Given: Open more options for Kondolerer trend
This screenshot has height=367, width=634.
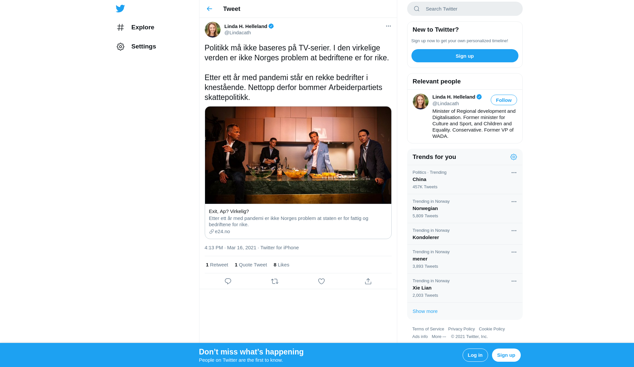Looking at the screenshot, I should click(x=514, y=230).
